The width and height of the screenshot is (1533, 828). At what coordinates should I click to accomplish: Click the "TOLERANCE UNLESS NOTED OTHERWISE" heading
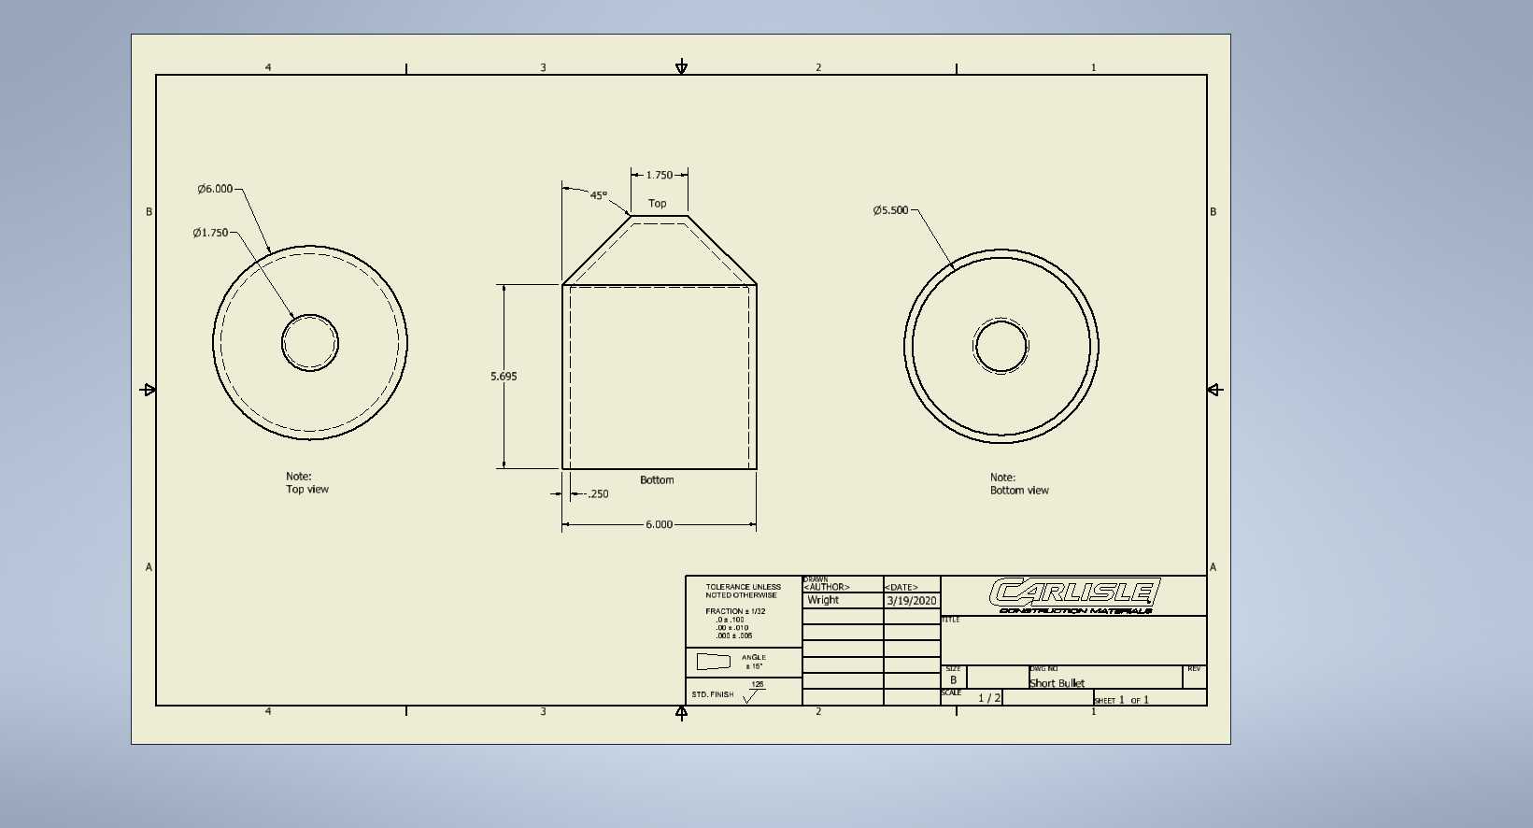click(743, 591)
